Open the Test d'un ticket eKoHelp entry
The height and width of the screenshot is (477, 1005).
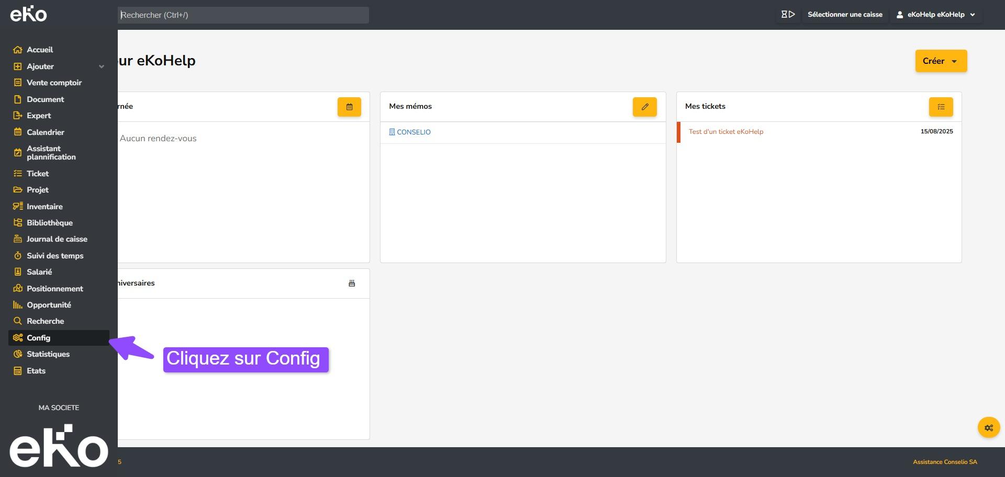725,132
